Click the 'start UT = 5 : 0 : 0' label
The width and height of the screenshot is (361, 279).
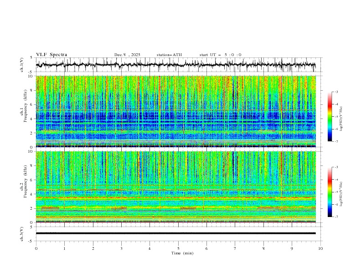[220, 55]
